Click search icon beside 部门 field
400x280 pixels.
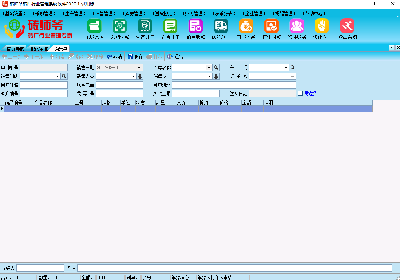click(293, 68)
